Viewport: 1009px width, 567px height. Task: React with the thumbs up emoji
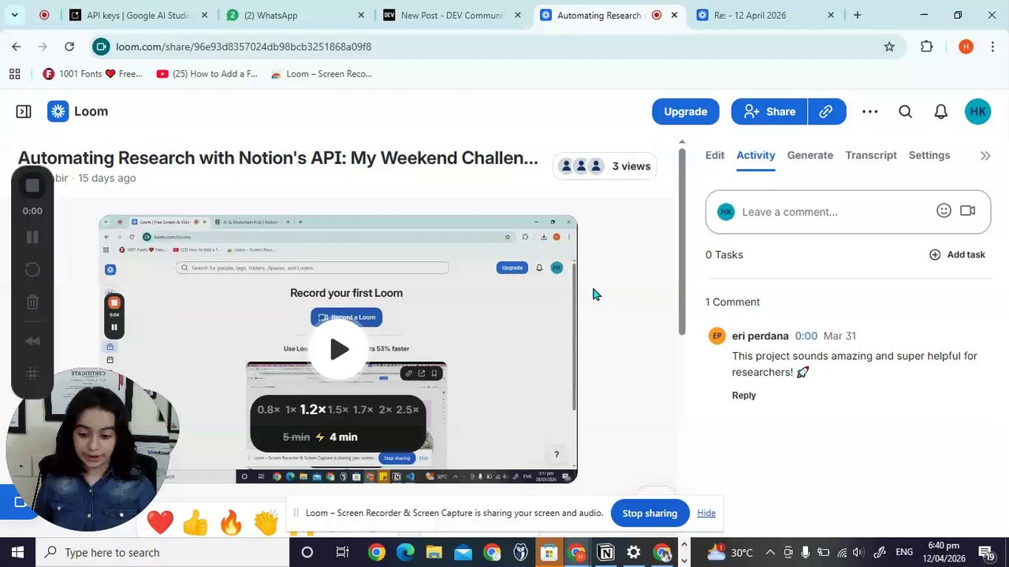[x=195, y=522]
